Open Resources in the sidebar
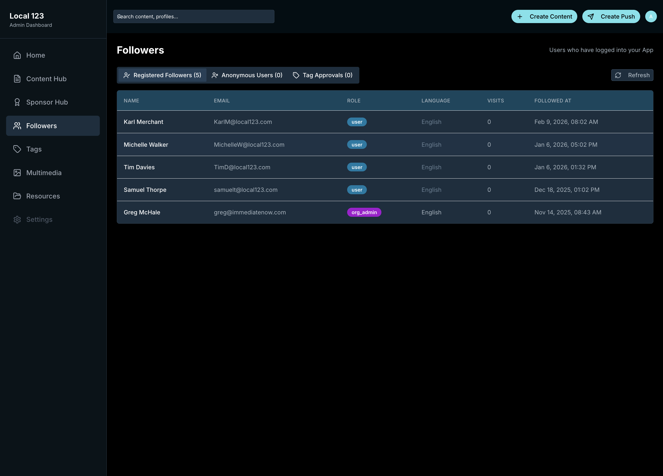The image size is (663, 476). (53, 196)
